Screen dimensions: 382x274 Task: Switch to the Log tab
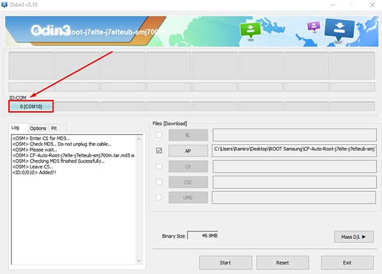pos(15,127)
